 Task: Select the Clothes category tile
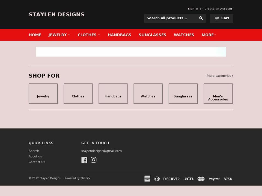pyautogui.click(x=78, y=93)
